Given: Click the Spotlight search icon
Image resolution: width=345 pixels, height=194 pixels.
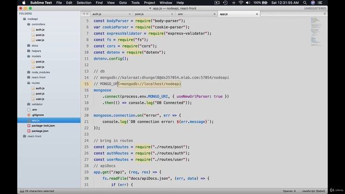Looking at the screenshot, I should [305, 3].
